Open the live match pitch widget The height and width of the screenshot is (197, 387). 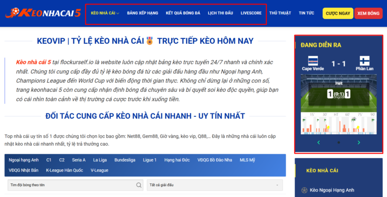tap(339, 93)
